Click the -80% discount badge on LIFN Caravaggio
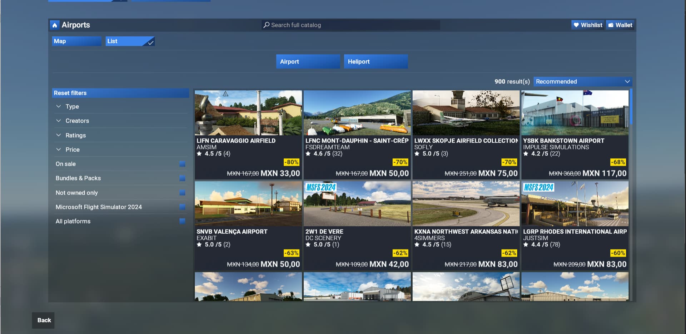This screenshot has height=334, width=686. [x=292, y=162]
